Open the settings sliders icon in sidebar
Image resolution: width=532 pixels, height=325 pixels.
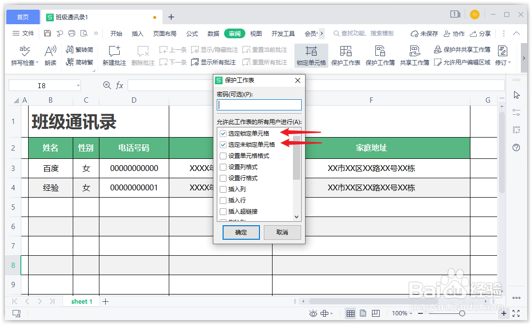[x=516, y=112]
